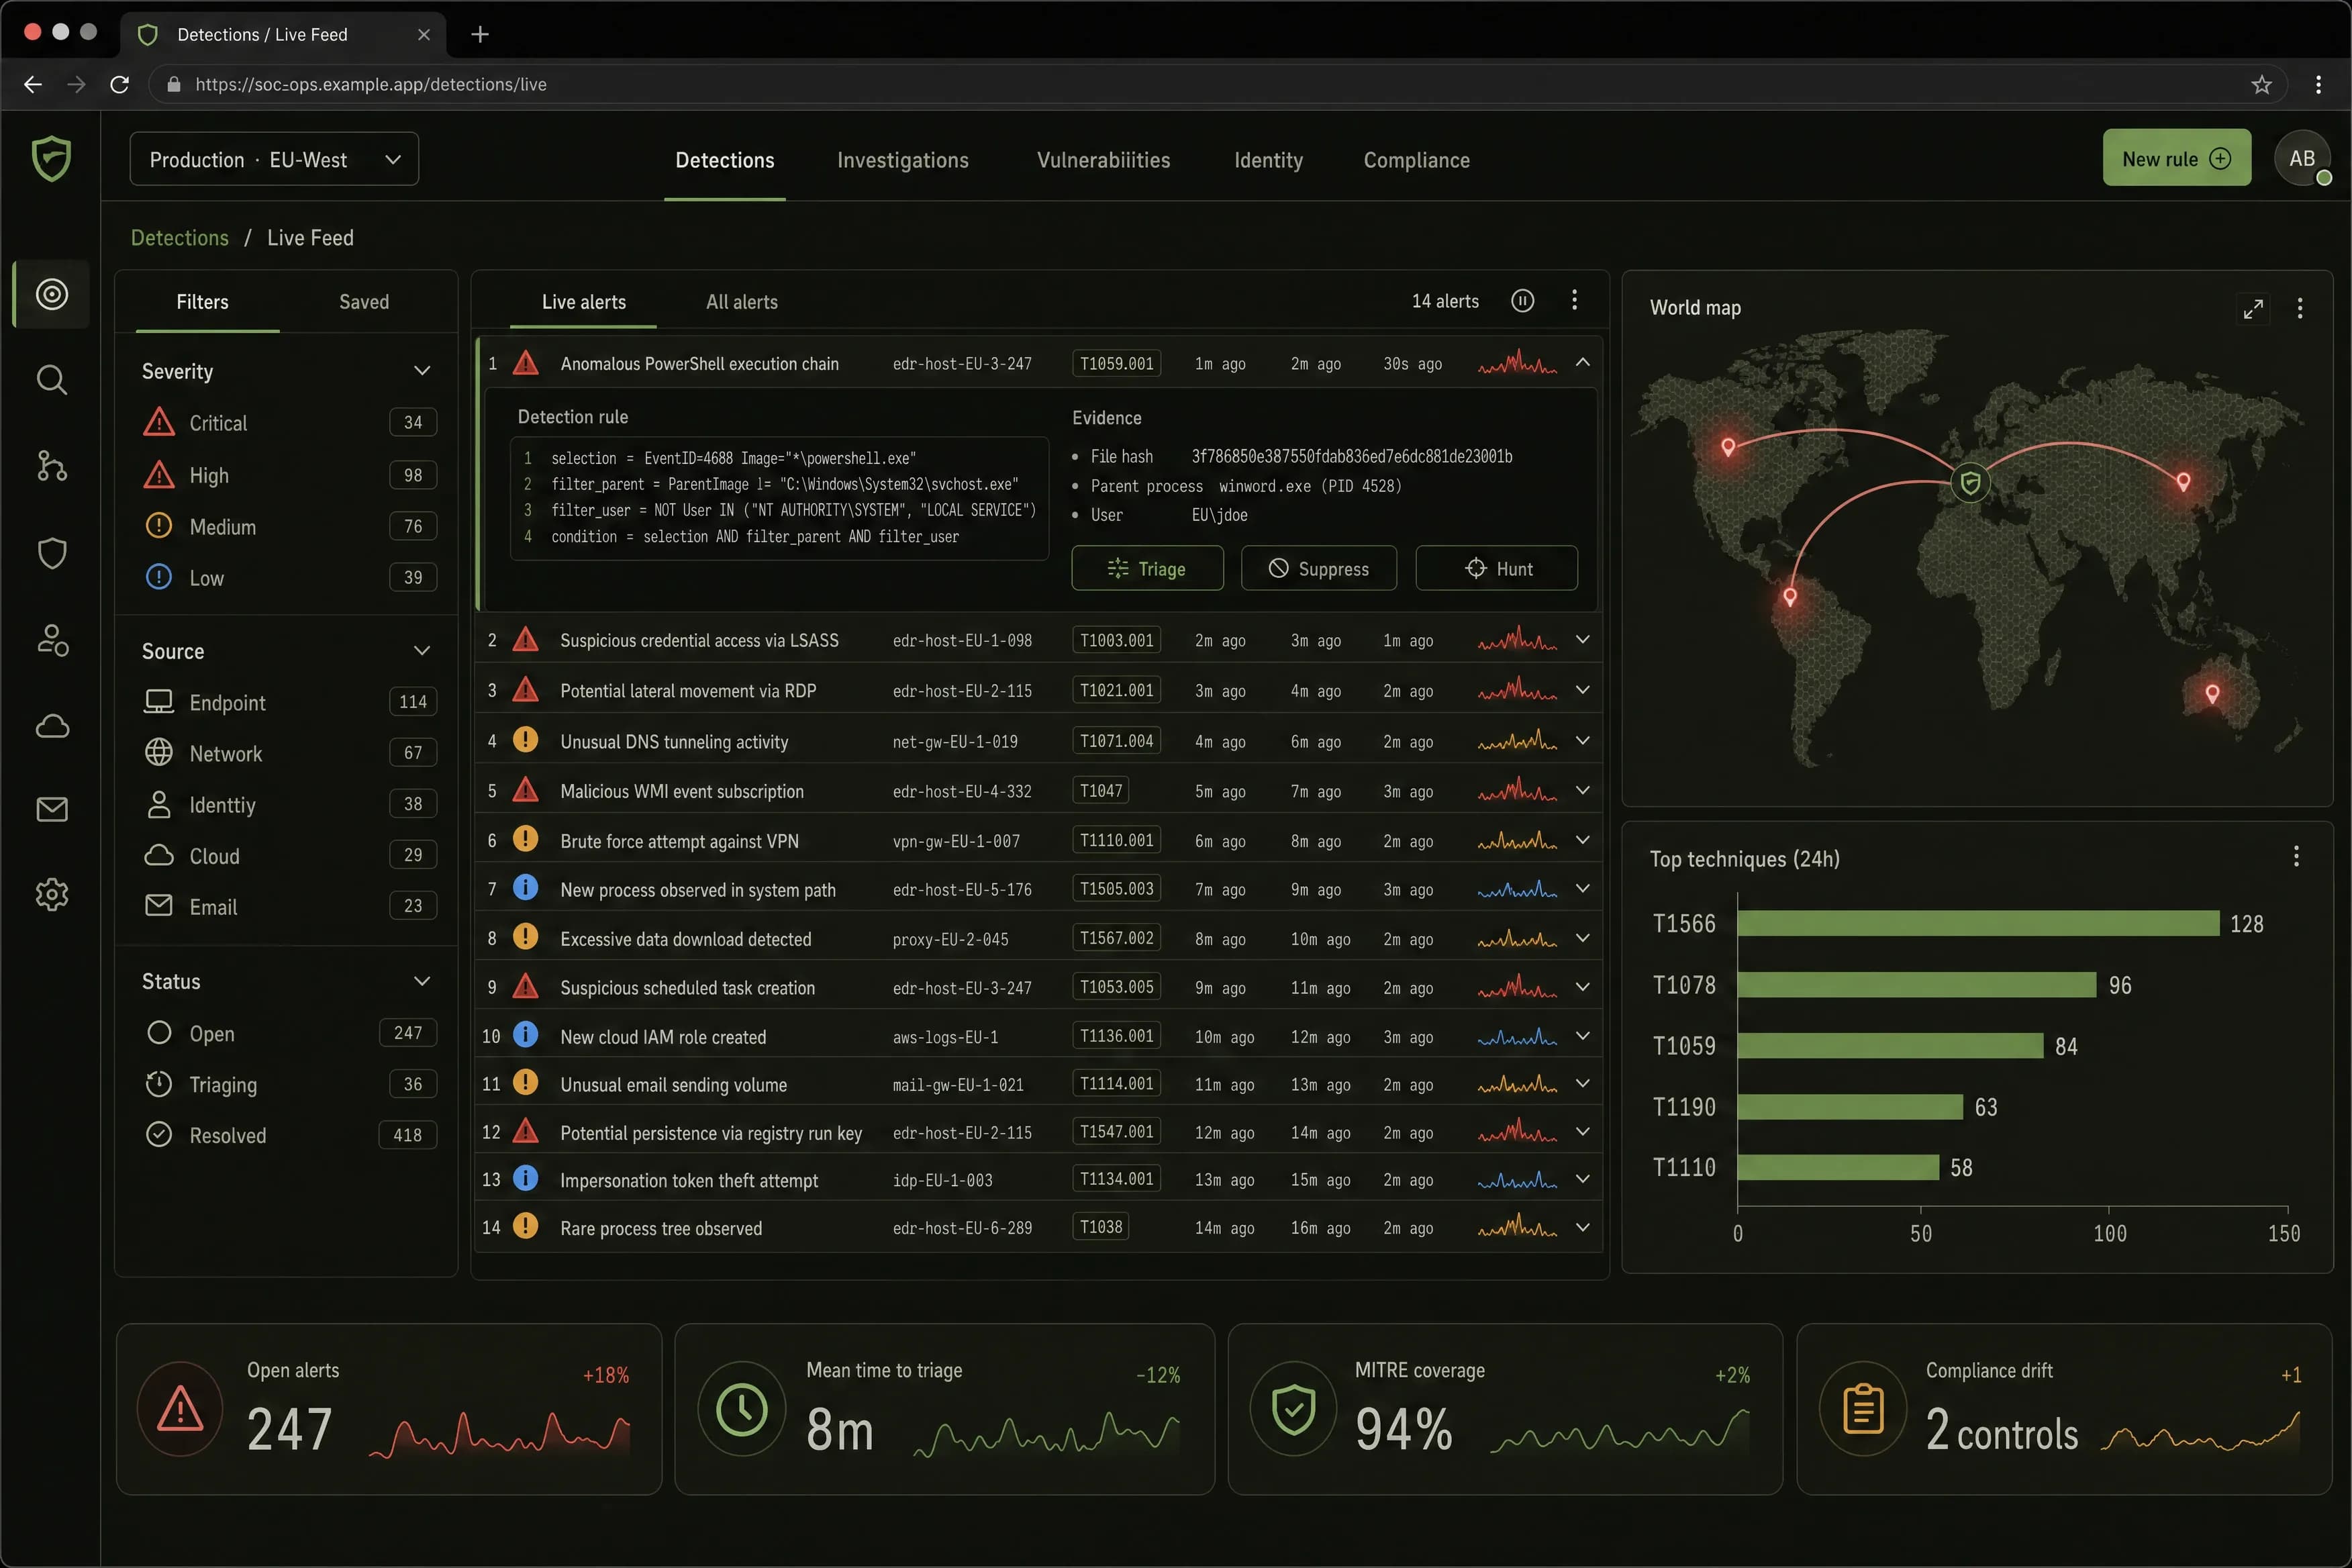The height and width of the screenshot is (1568, 2352).
Task: Click the T1566 bar in techniques chart
Action: coord(1978,924)
